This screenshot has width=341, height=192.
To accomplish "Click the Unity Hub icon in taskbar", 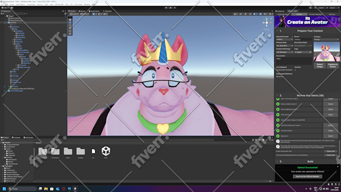I will [x=75, y=188].
